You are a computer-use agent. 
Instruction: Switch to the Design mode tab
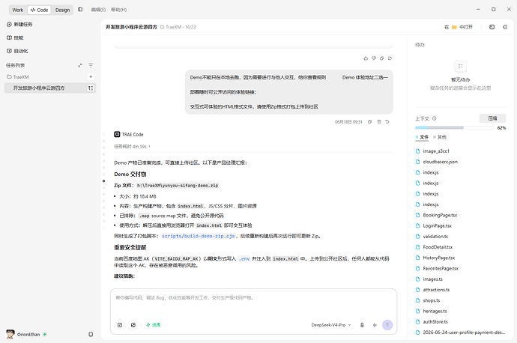pos(62,10)
